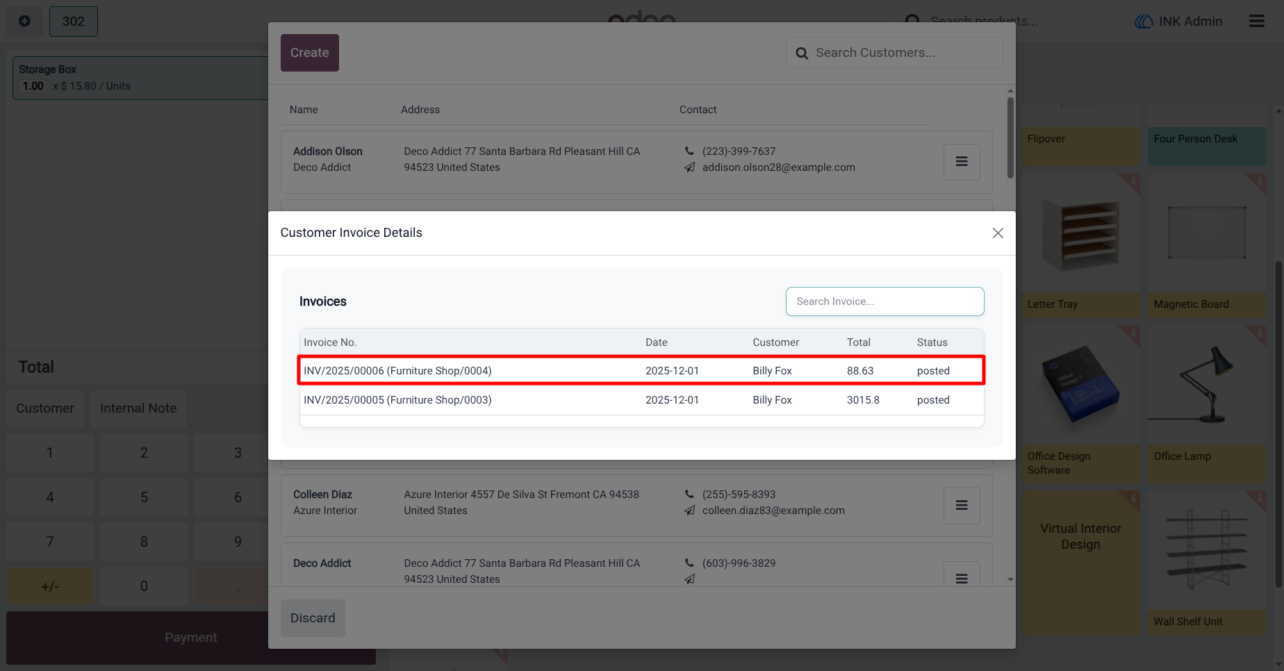The width and height of the screenshot is (1284, 671).
Task: Tap number 7 on the numpad
Action: 50,542
